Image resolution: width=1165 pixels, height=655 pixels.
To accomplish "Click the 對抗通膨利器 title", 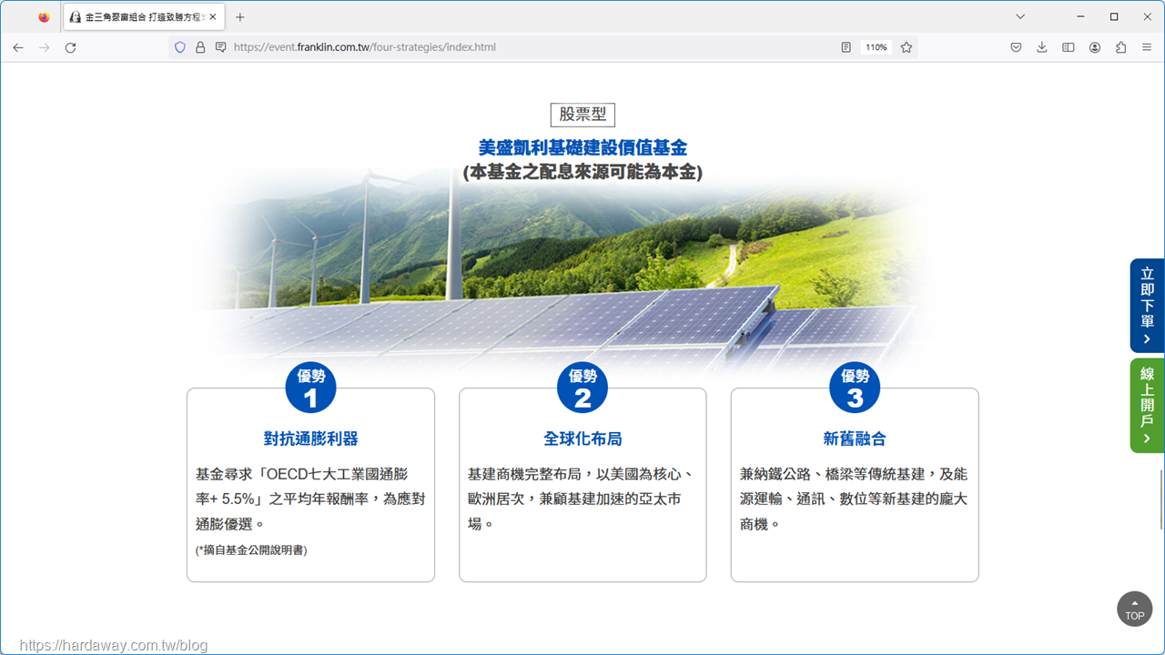I will coord(310,438).
